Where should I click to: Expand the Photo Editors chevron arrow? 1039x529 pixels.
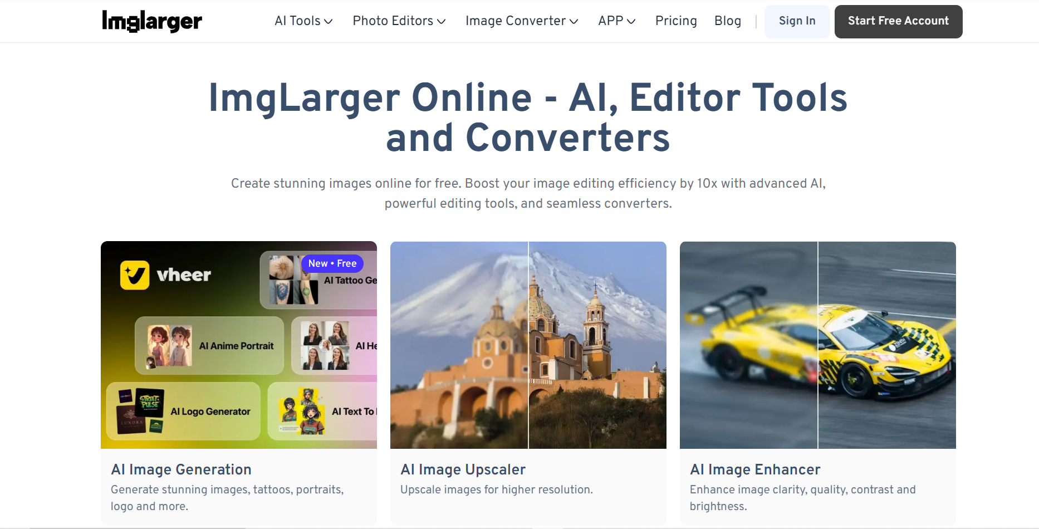pos(442,22)
